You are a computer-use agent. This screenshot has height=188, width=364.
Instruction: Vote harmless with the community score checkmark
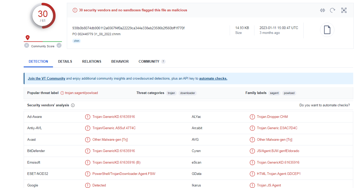[59, 45]
